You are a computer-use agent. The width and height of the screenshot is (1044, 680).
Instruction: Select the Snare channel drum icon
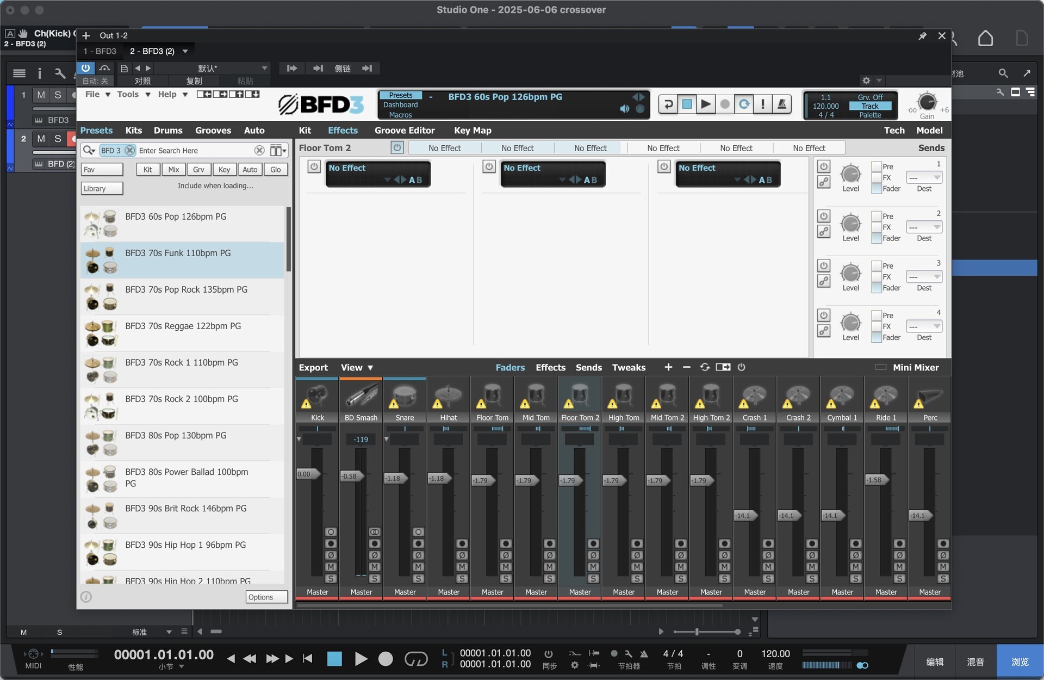tap(405, 395)
